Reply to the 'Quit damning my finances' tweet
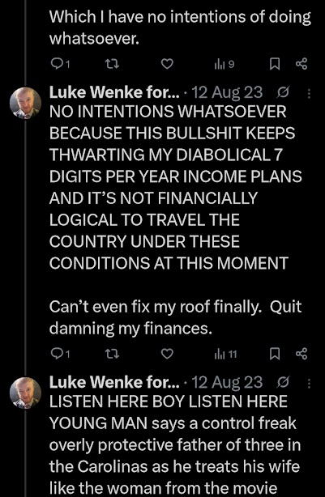Viewport: 325px width, 497px height. click(60, 354)
